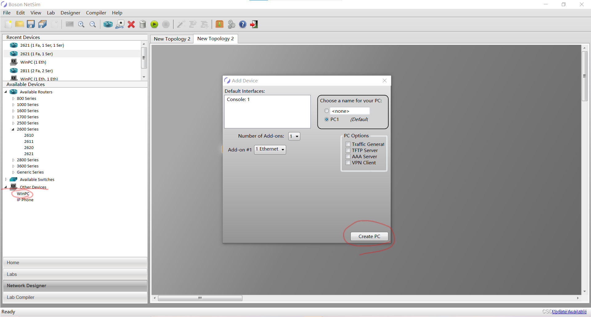
Task: Click the icon for WinPC (1 Eth) recent device
Action: (14, 62)
